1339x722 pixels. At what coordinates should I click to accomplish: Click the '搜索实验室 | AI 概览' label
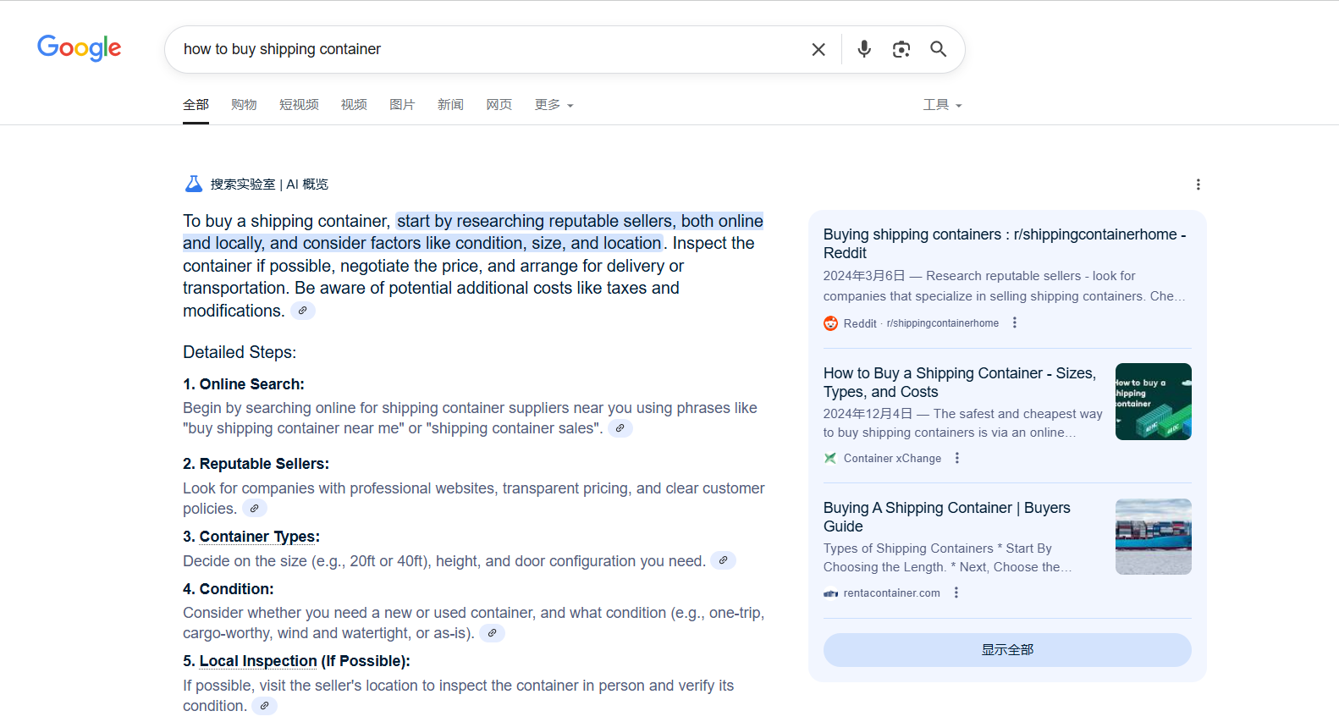coord(269,185)
